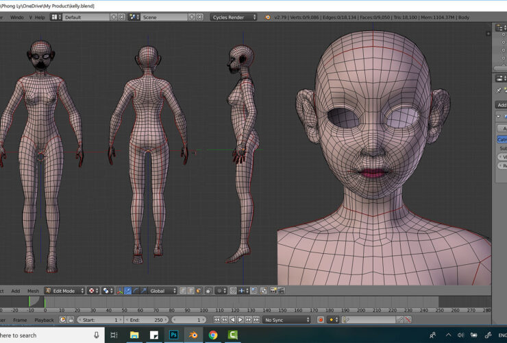Open the Global transform orientation dropdown
507x343 pixels.
[x=162, y=291]
